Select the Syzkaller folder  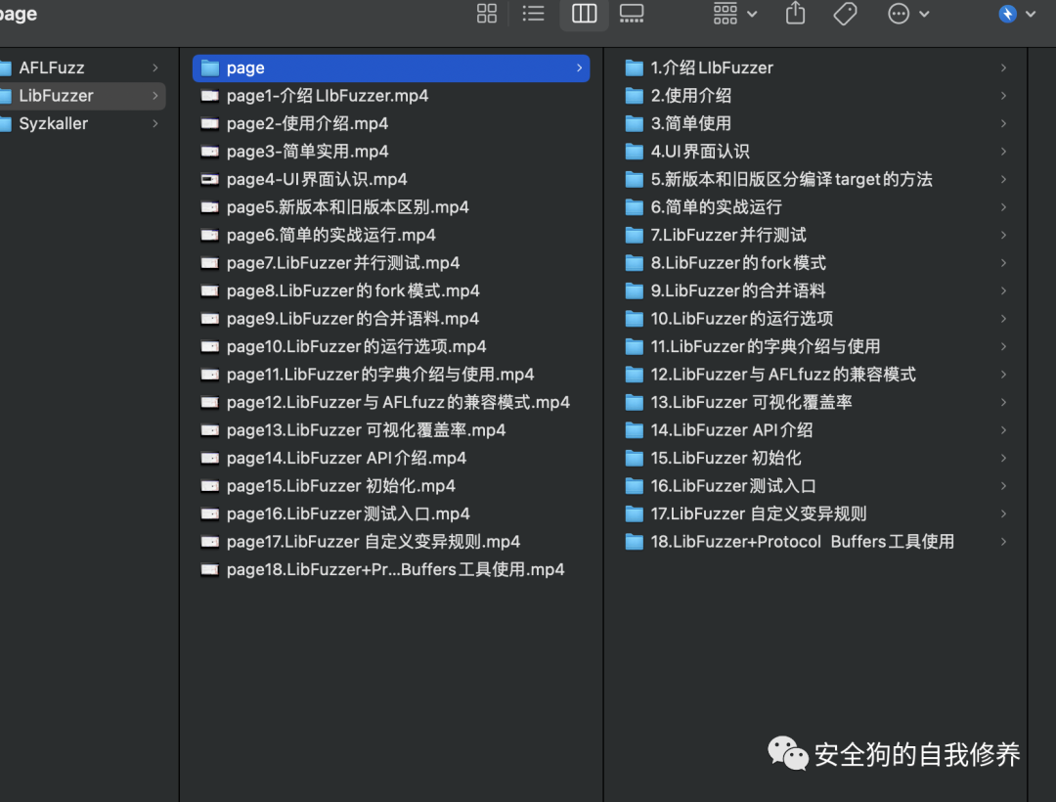[x=81, y=124]
